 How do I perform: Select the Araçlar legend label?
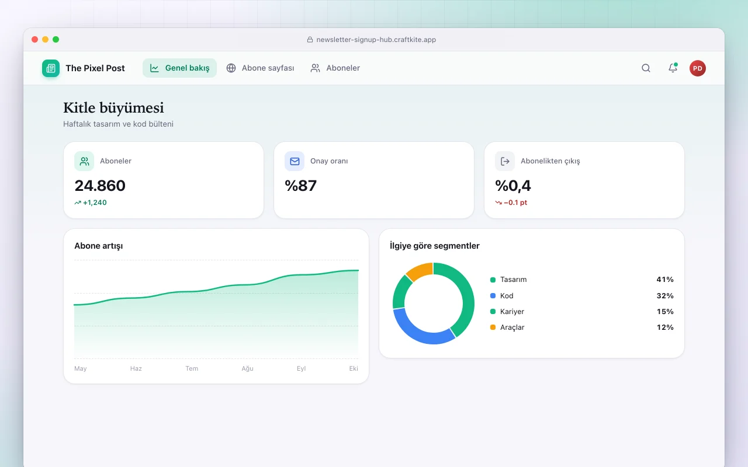512,327
